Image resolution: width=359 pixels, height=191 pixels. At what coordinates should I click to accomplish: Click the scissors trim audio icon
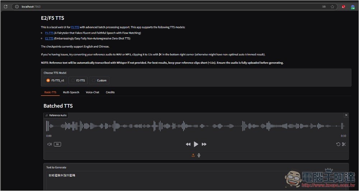(344, 144)
